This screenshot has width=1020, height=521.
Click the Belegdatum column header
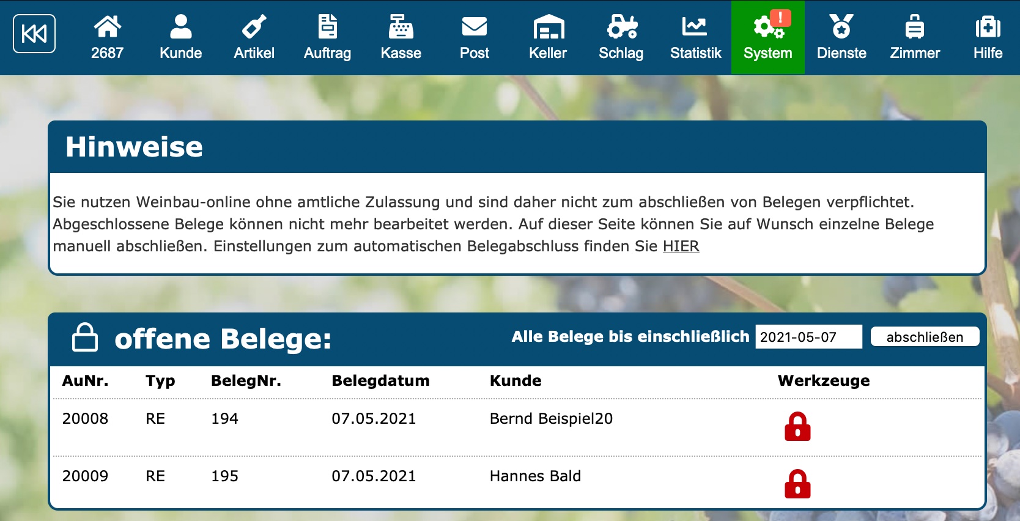pyautogui.click(x=380, y=381)
